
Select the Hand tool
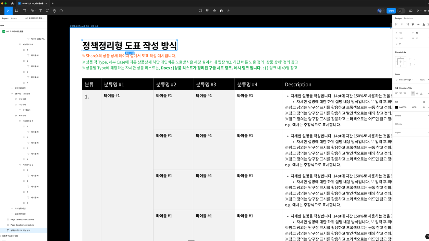tap(54, 11)
